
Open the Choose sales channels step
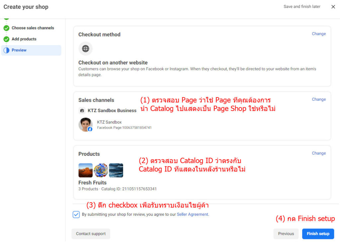(33, 28)
